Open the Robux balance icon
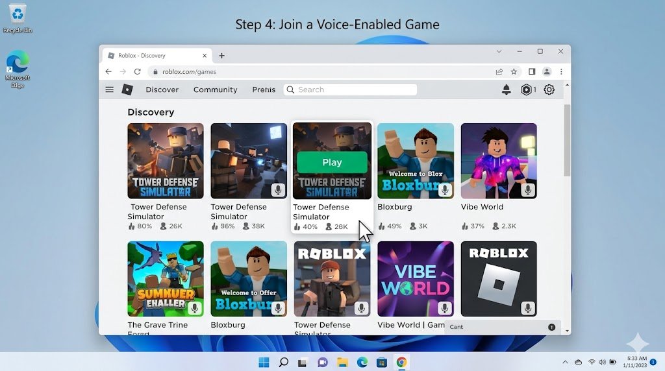The height and width of the screenshot is (371, 665). click(x=526, y=90)
